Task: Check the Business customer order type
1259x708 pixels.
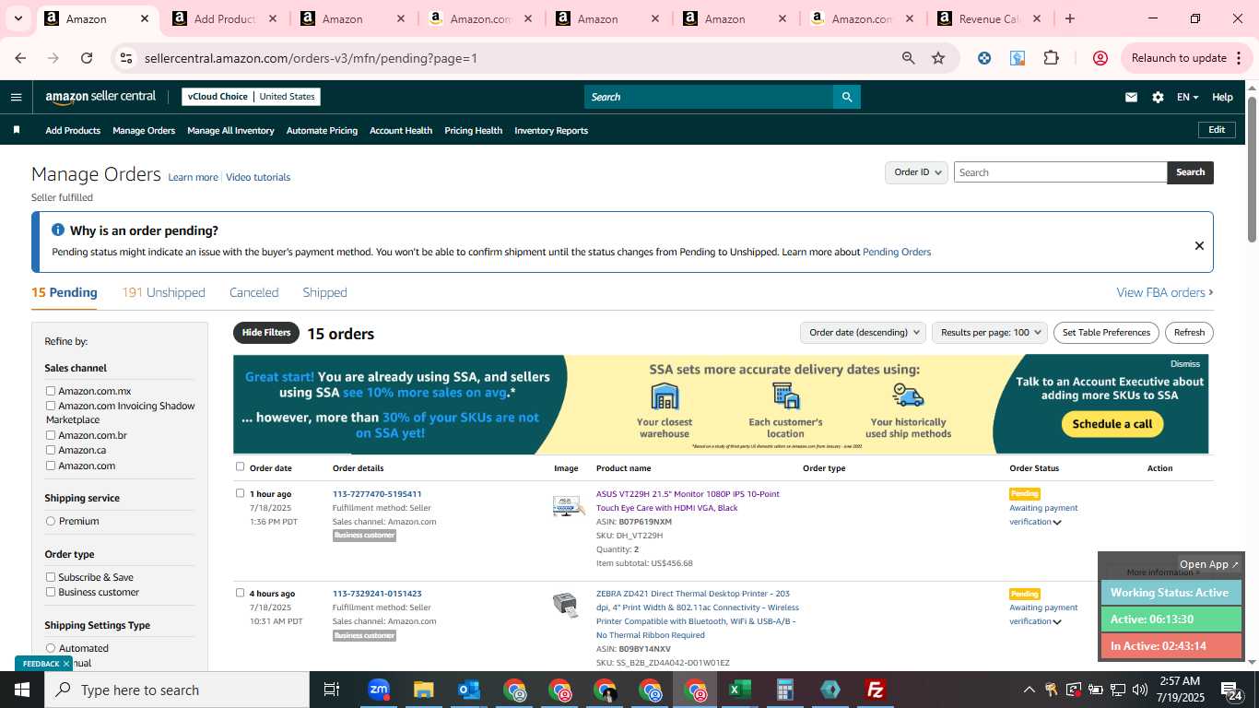Action: click(x=51, y=592)
